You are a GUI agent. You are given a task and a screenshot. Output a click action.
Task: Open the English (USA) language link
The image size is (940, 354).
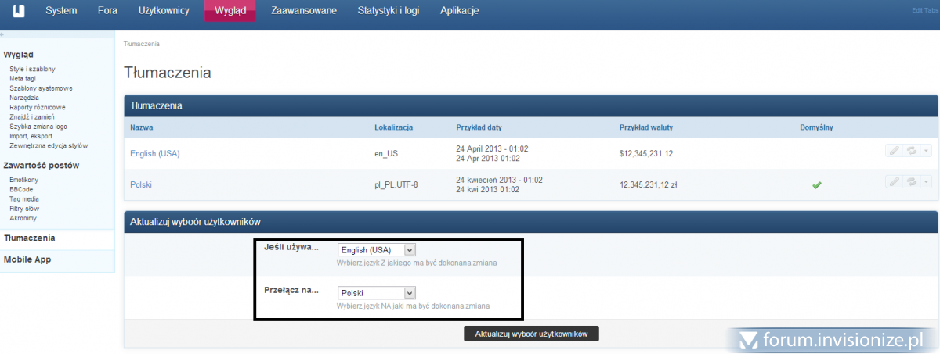(x=155, y=154)
